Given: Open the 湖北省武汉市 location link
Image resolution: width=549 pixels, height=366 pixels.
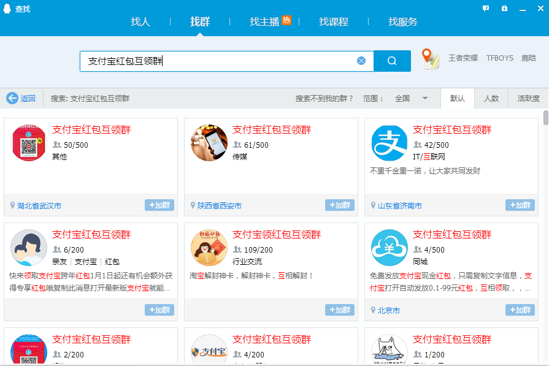Looking at the screenshot, I should [39, 206].
